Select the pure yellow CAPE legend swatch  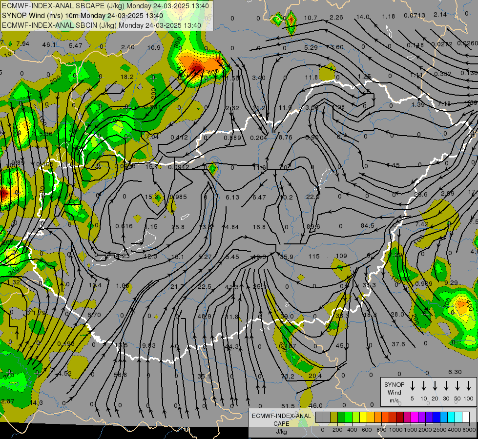coord(363,417)
